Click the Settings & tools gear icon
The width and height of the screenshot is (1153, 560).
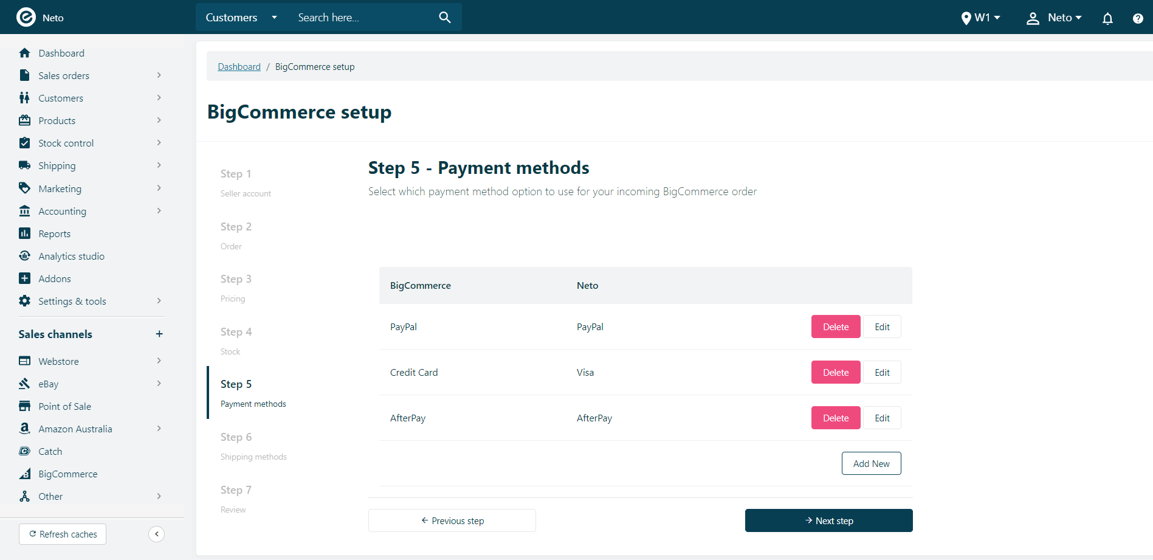(25, 301)
